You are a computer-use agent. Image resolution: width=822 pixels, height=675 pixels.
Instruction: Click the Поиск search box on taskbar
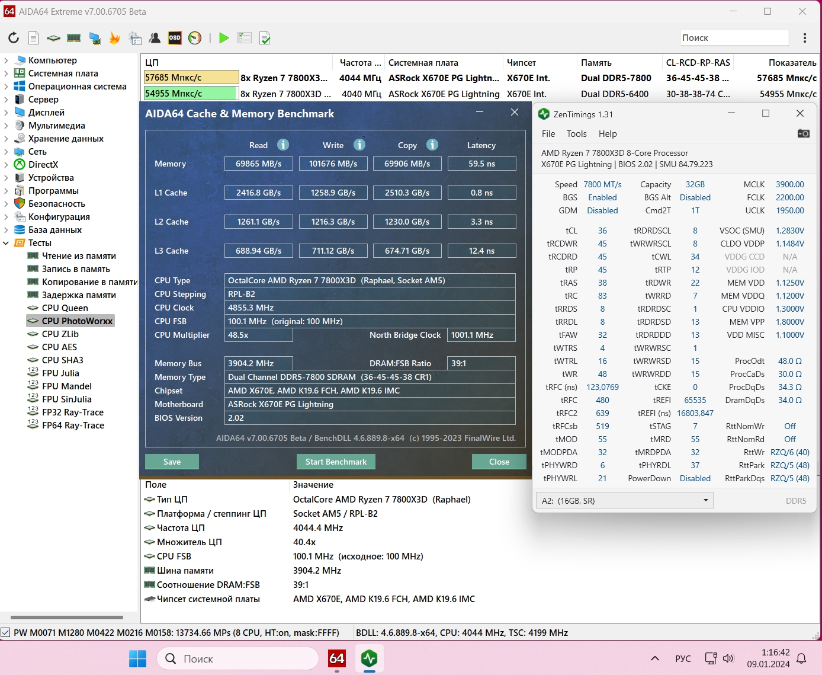coord(237,658)
